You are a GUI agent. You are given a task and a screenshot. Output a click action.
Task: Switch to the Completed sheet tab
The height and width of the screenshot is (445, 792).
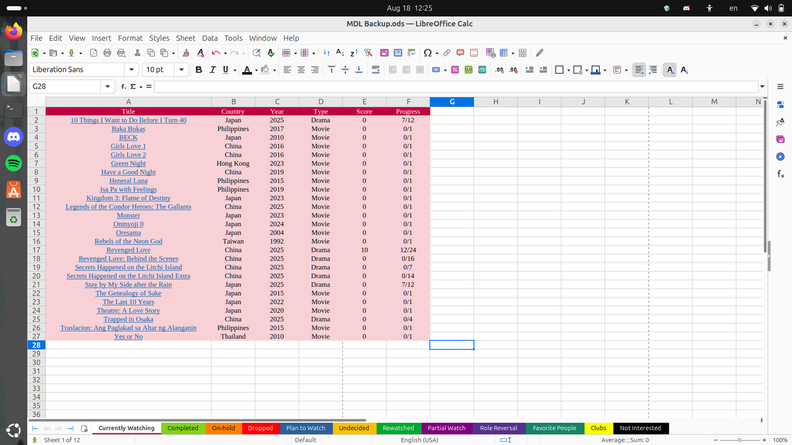[x=183, y=428]
